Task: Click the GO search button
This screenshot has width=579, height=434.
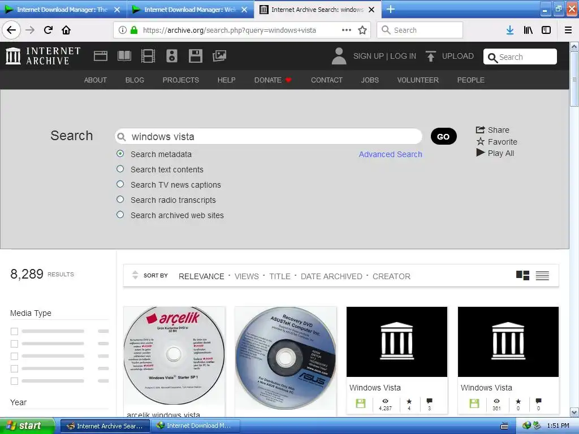Action: pyautogui.click(x=443, y=137)
